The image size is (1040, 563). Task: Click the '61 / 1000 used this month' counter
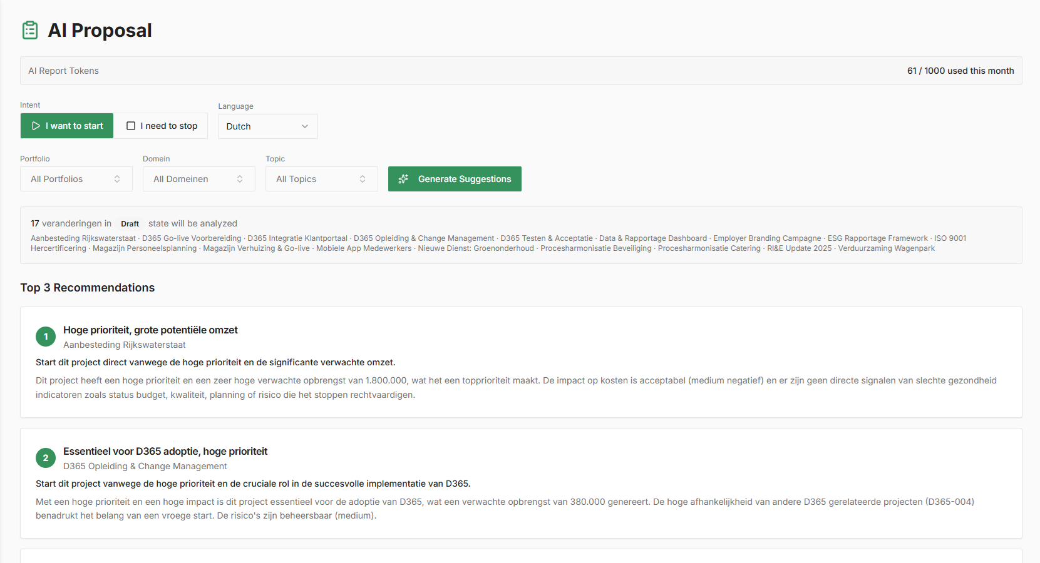coord(960,71)
